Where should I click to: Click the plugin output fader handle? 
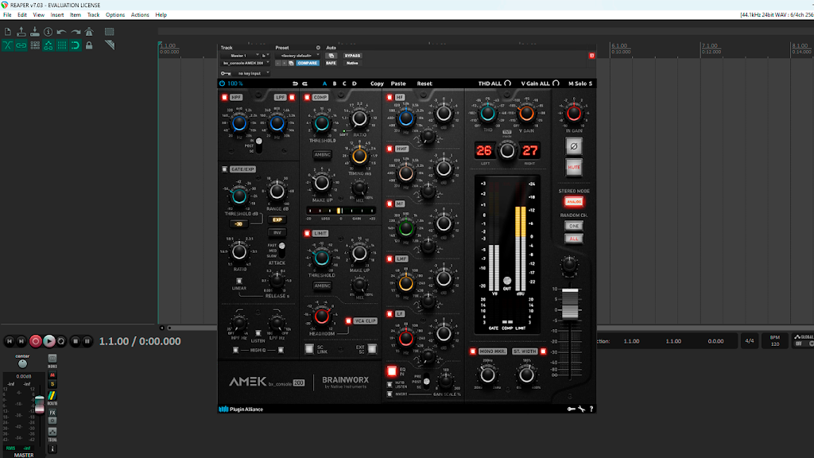pos(570,303)
